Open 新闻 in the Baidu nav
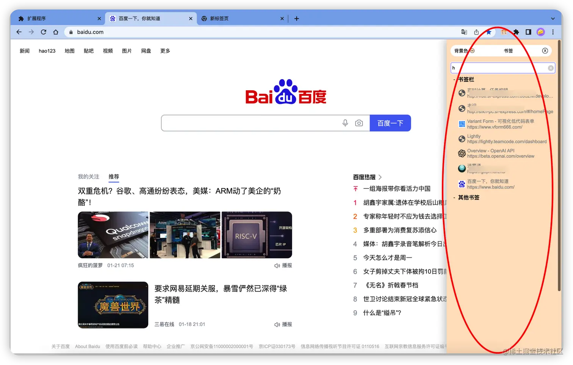The width and height of the screenshot is (573, 365). pyautogui.click(x=25, y=51)
